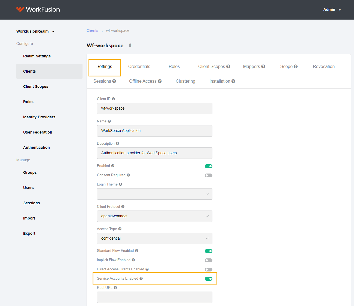Delete Wf-workspace client via trash icon
354x306 pixels.
pyautogui.click(x=130, y=45)
